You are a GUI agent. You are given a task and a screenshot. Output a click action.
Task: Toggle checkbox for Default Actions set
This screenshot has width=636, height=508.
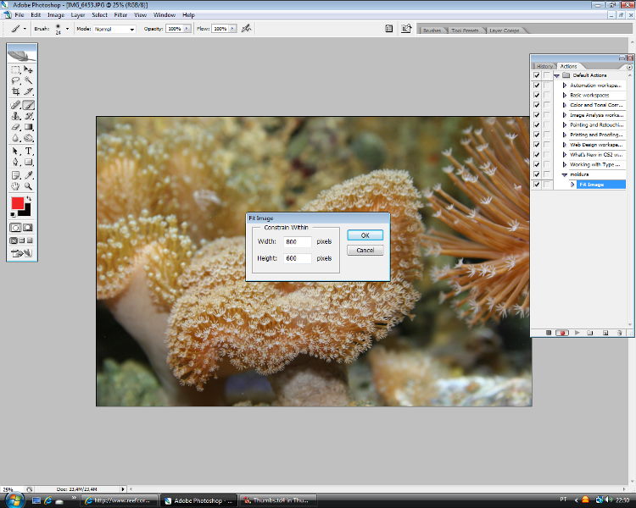(536, 75)
